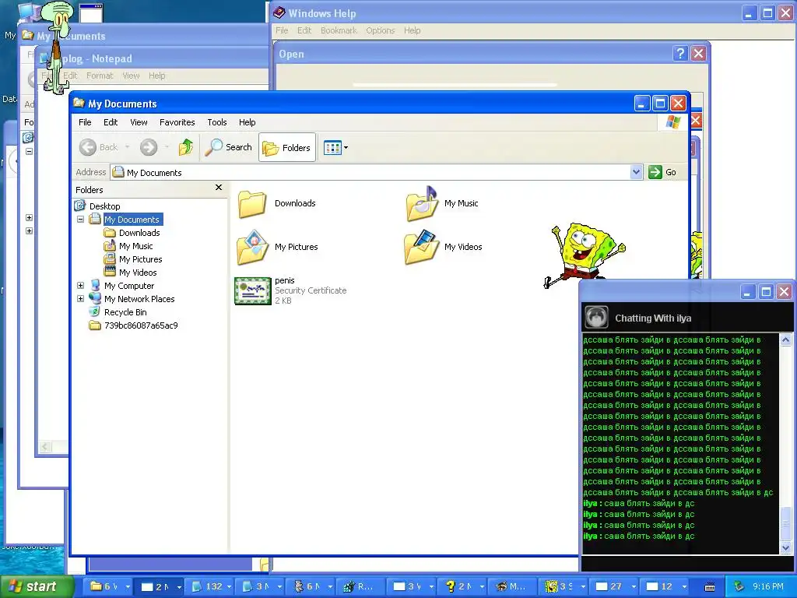The height and width of the screenshot is (598, 797).
Task: Click the network icon in system tray
Action: 739,587
